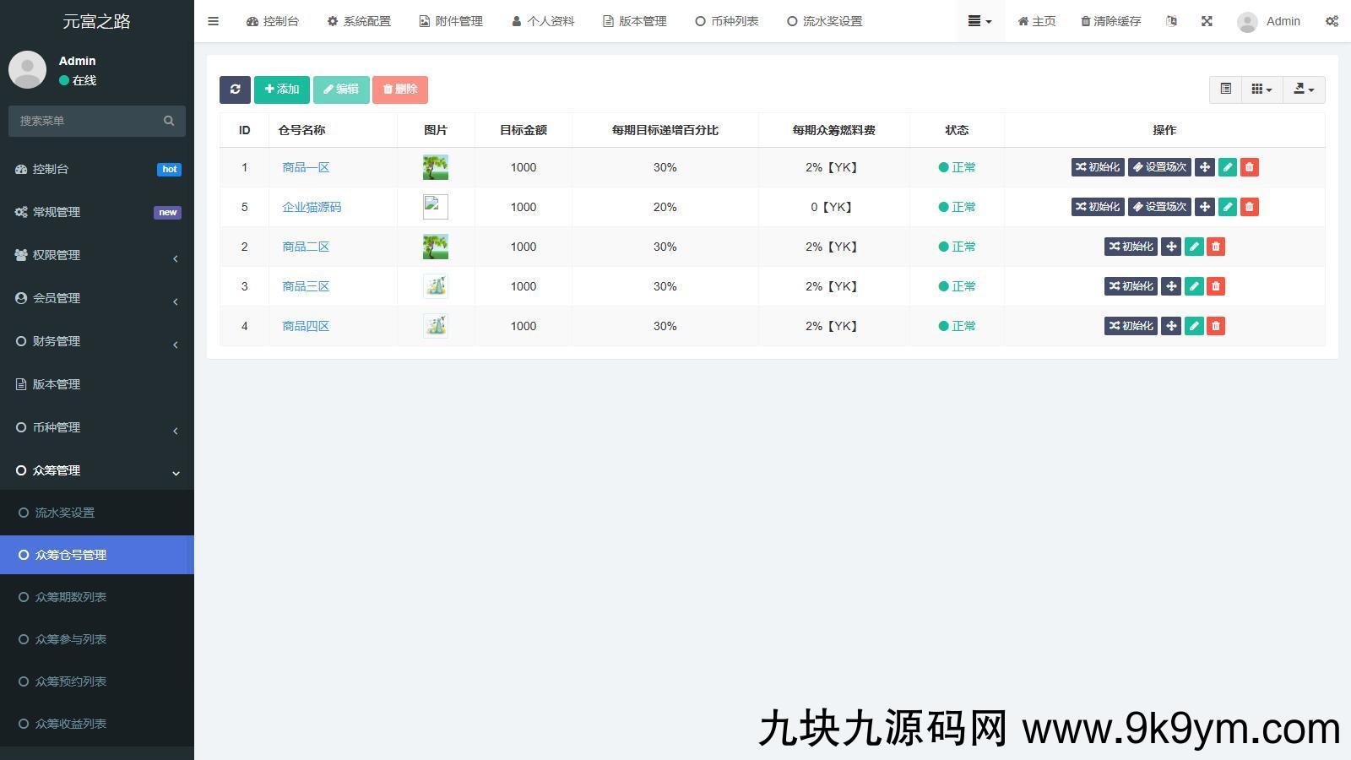Click the green 正常 status indicator for 商品一区
This screenshot has height=760, width=1351.
point(957,167)
